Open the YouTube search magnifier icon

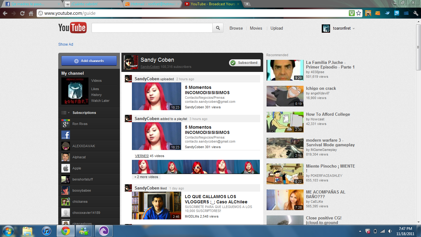[218, 28]
